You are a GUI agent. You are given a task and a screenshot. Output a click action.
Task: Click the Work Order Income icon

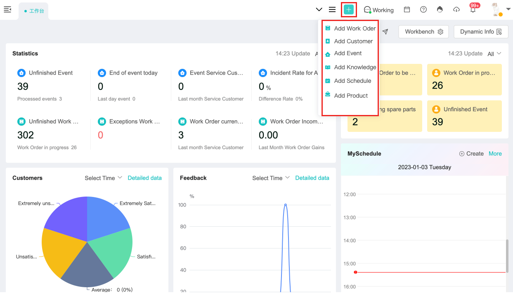[263, 122]
